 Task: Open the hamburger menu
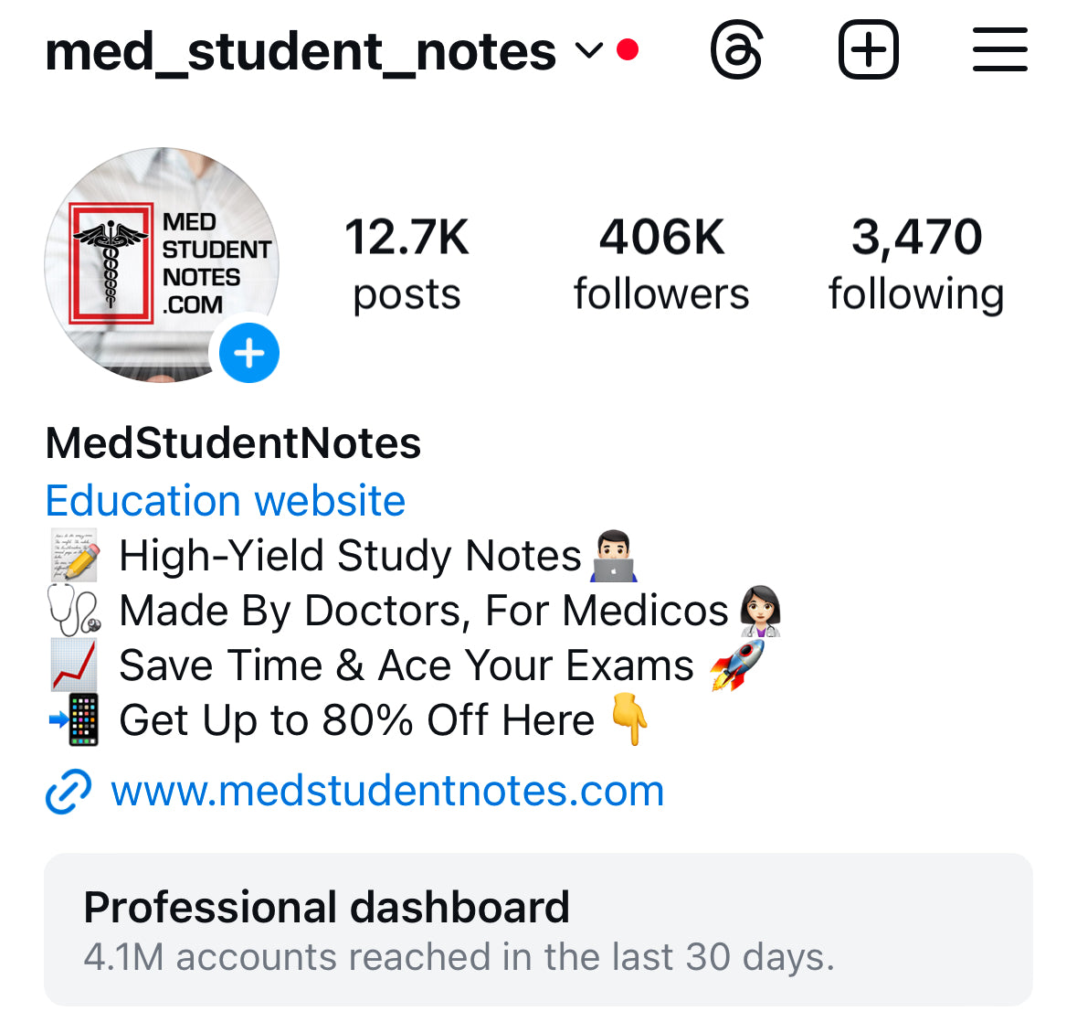pyautogui.click(x=1000, y=49)
